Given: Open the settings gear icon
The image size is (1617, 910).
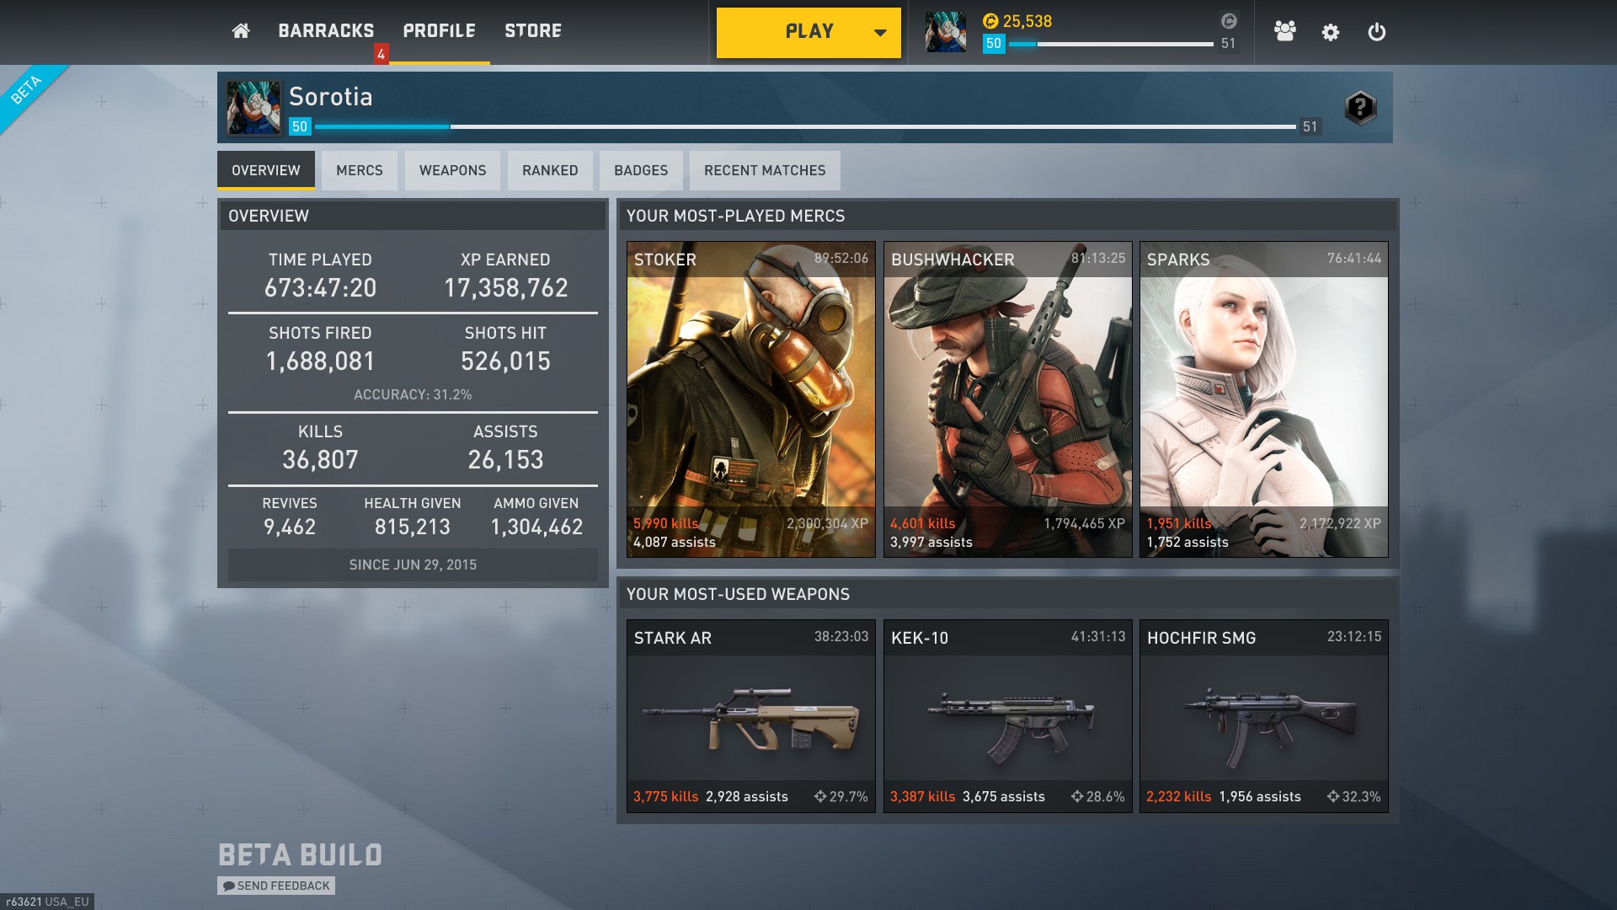Looking at the screenshot, I should tap(1331, 32).
